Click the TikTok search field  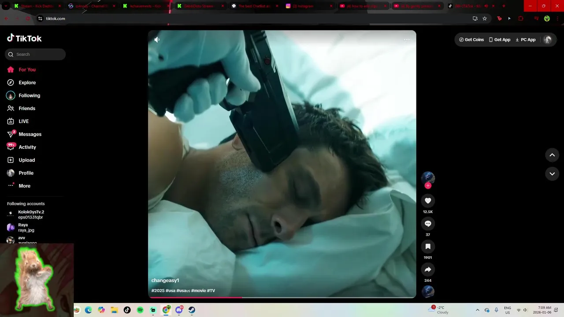pos(35,54)
